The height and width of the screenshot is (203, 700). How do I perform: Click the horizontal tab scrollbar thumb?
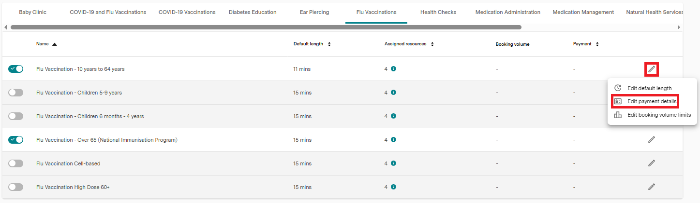pyautogui.click(x=266, y=27)
